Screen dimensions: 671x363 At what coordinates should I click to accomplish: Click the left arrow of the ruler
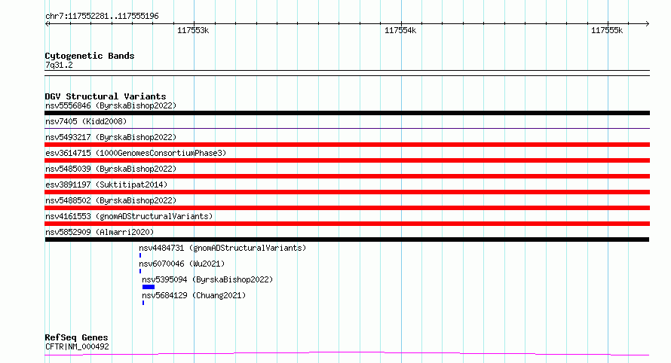[x=47, y=24]
